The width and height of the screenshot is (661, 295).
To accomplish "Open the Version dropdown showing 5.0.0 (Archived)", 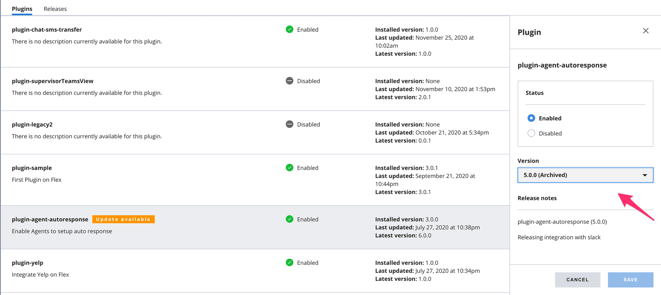I will [x=585, y=175].
